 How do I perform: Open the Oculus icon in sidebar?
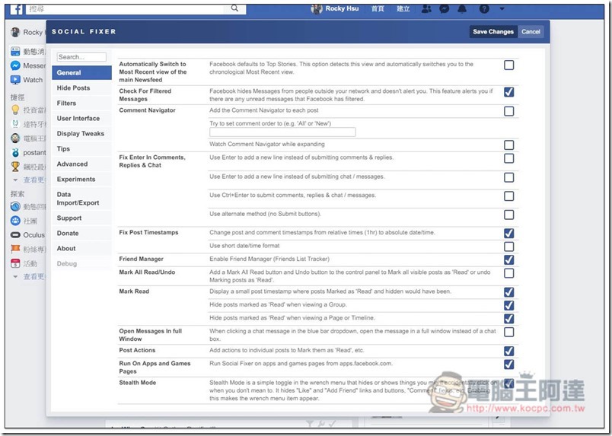(15, 235)
